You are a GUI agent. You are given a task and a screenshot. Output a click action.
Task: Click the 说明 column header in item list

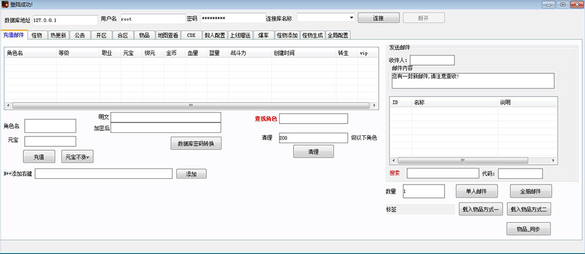coord(527,103)
